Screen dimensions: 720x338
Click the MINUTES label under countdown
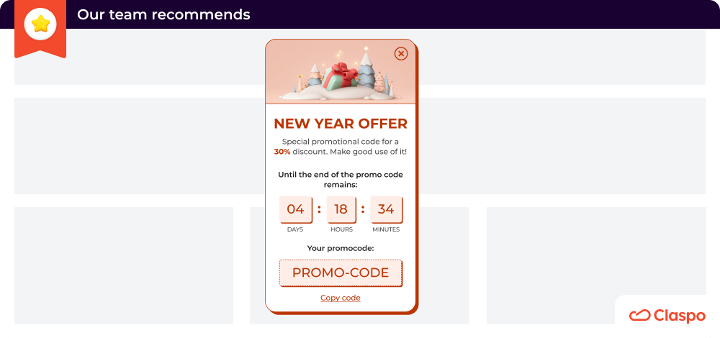(x=386, y=229)
